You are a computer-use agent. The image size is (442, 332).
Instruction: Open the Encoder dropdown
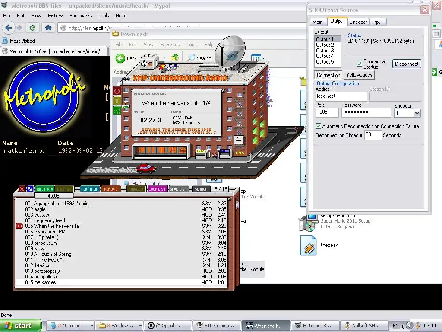pos(417,113)
